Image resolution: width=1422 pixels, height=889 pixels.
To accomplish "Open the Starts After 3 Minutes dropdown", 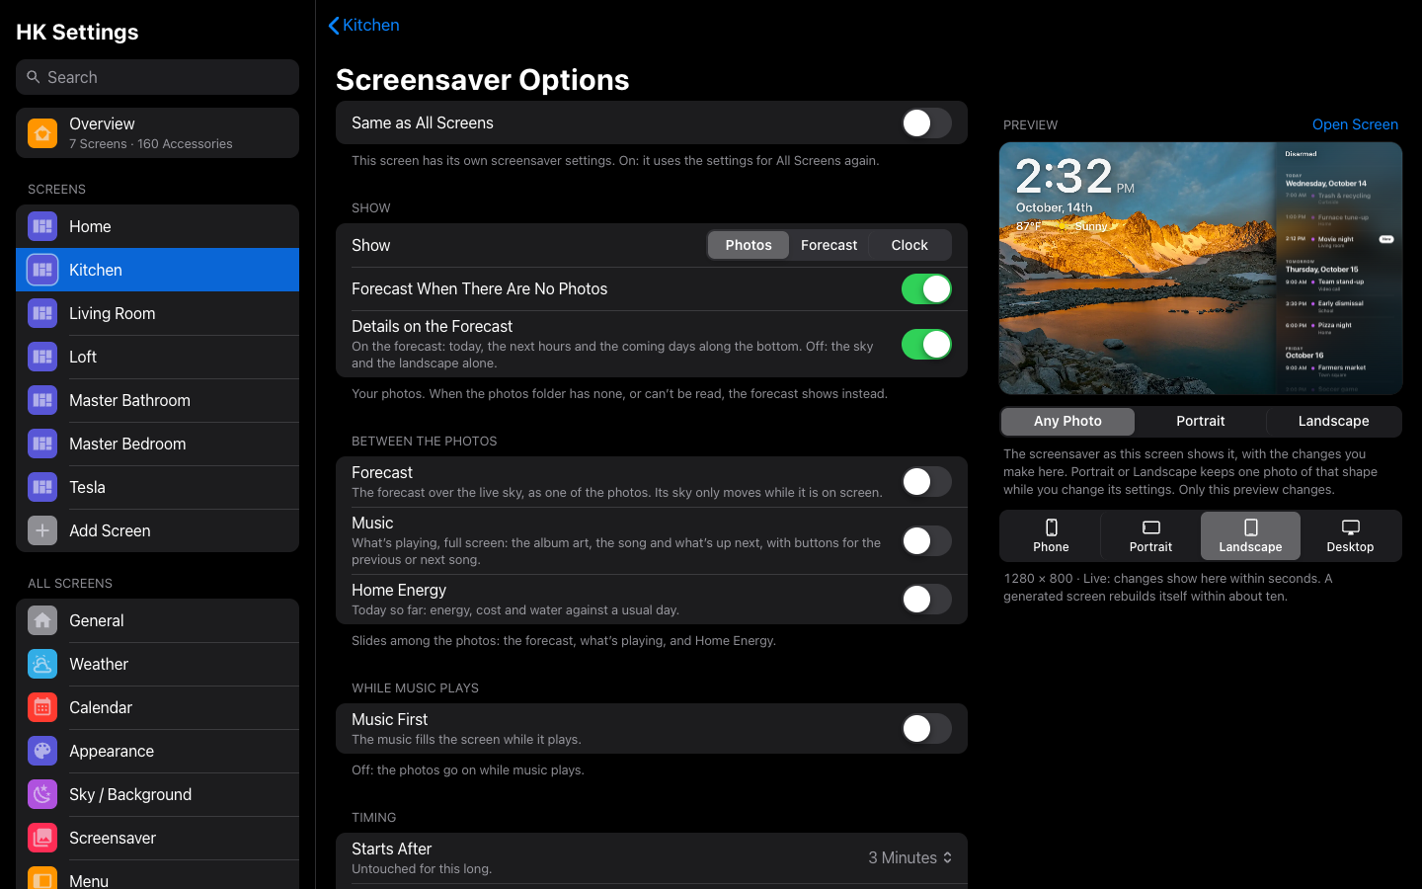I will (910, 857).
